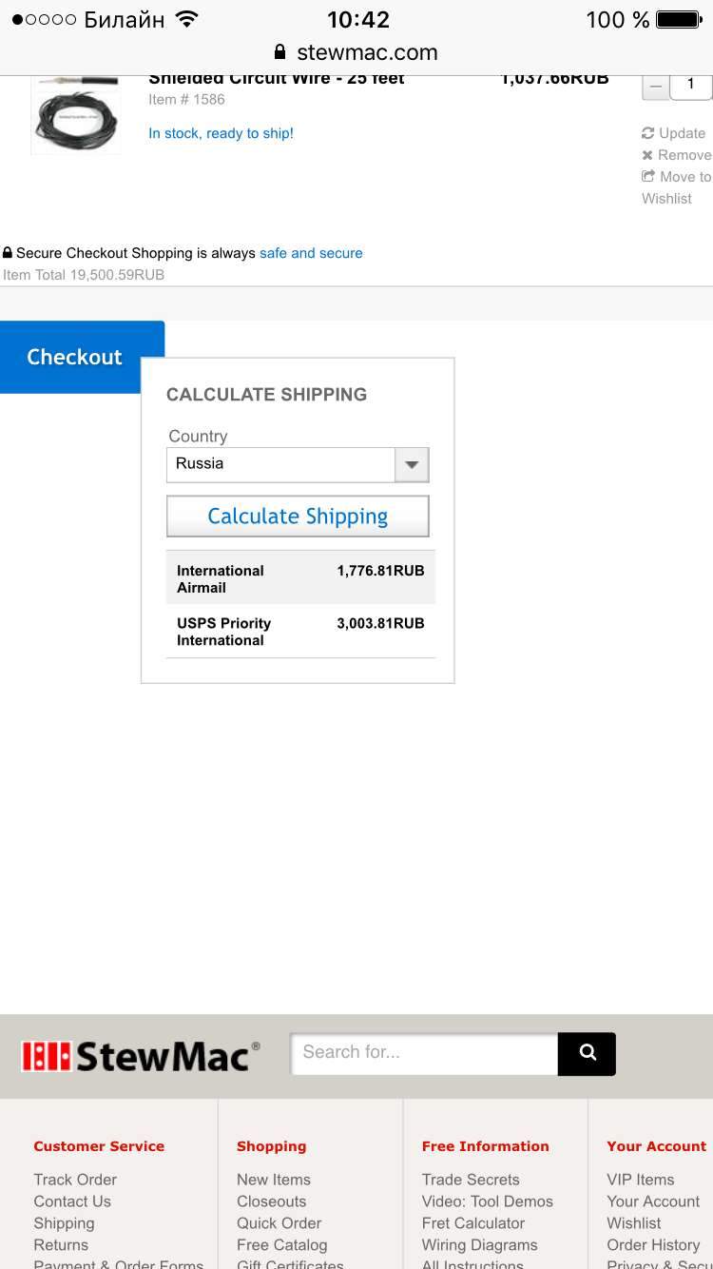Open the footer Wishlist link
The width and height of the screenshot is (713, 1269).
coord(634,1223)
